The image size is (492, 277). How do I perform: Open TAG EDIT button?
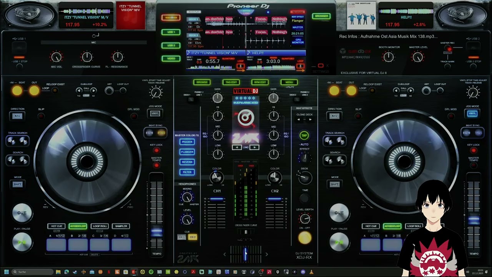pos(231,82)
